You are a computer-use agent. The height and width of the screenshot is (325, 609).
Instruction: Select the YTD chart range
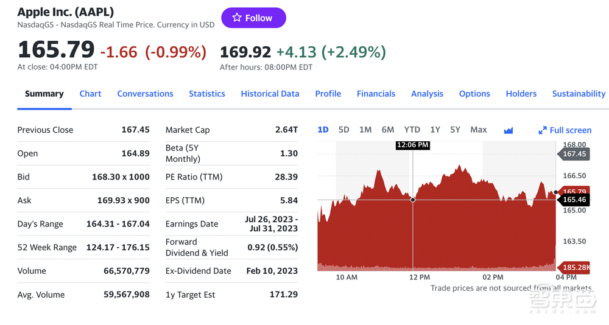coord(412,130)
